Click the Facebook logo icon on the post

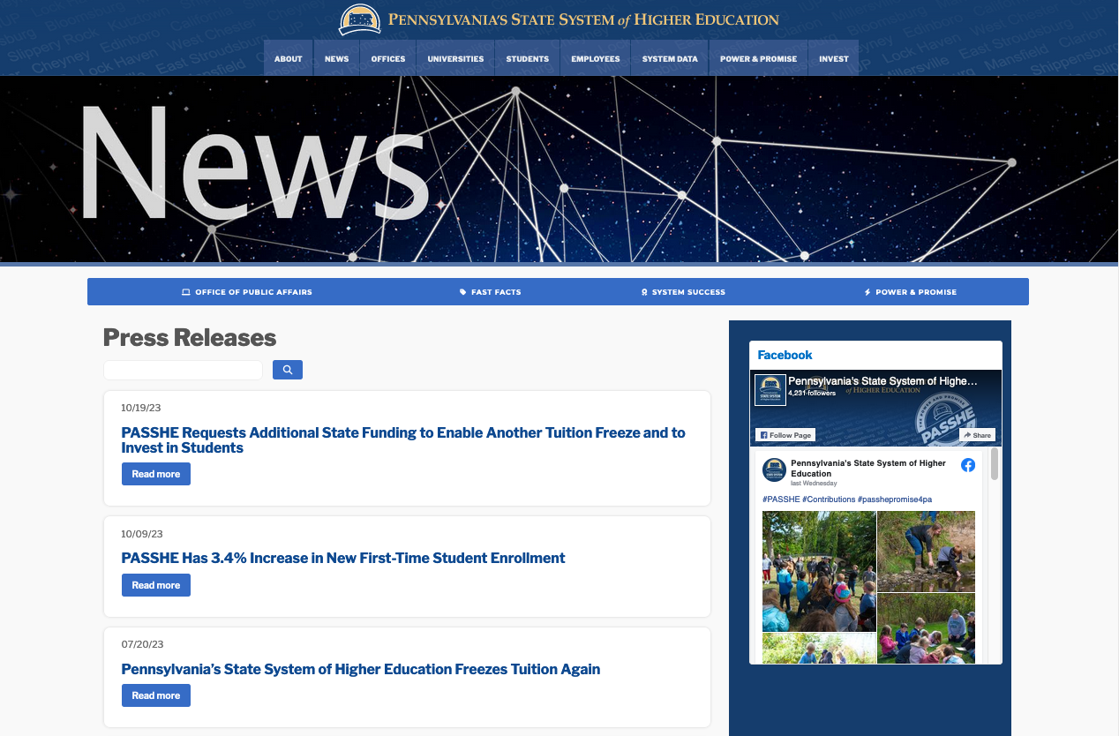coord(968,465)
